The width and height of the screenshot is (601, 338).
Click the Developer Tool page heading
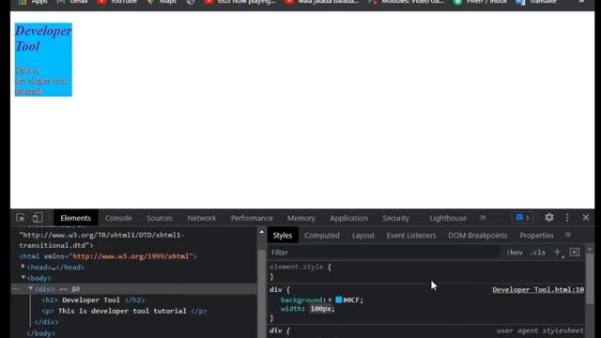tap(43, 38)
